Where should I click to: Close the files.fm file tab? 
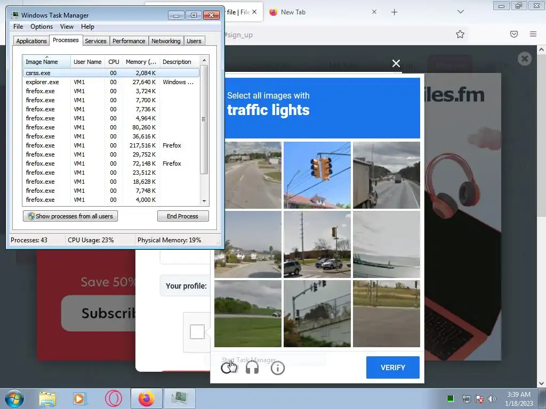pos(254,12)
